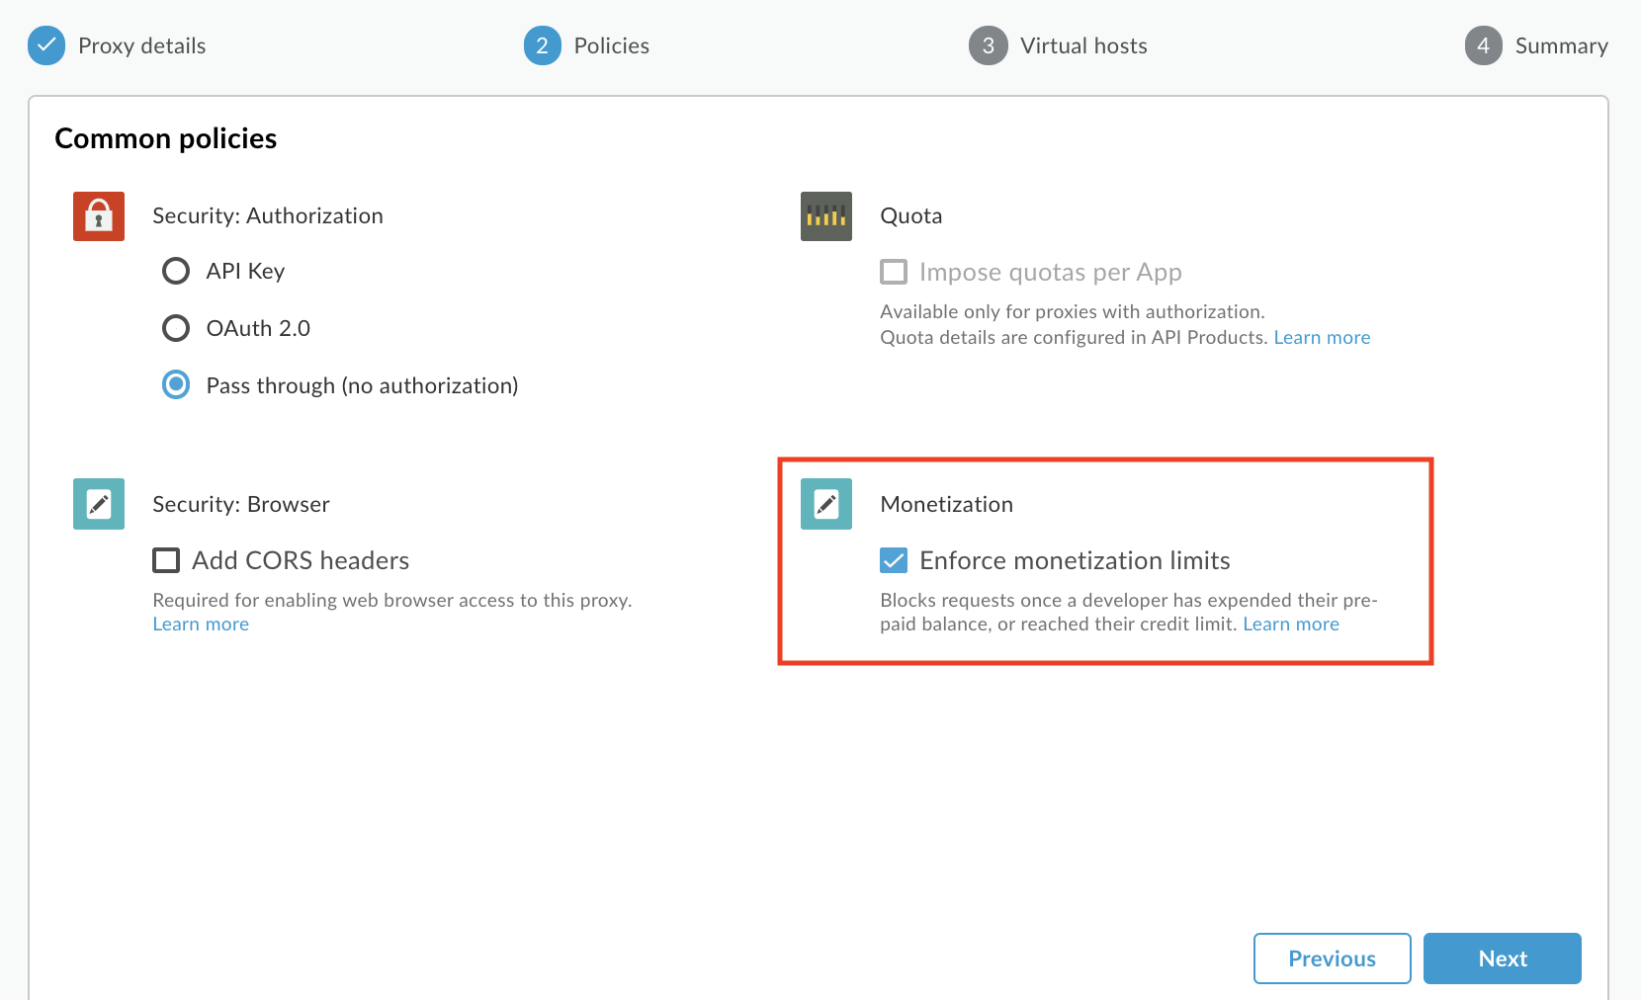
Task: Uncheck Enforce monetization limits
Action: tap(894, 560)
